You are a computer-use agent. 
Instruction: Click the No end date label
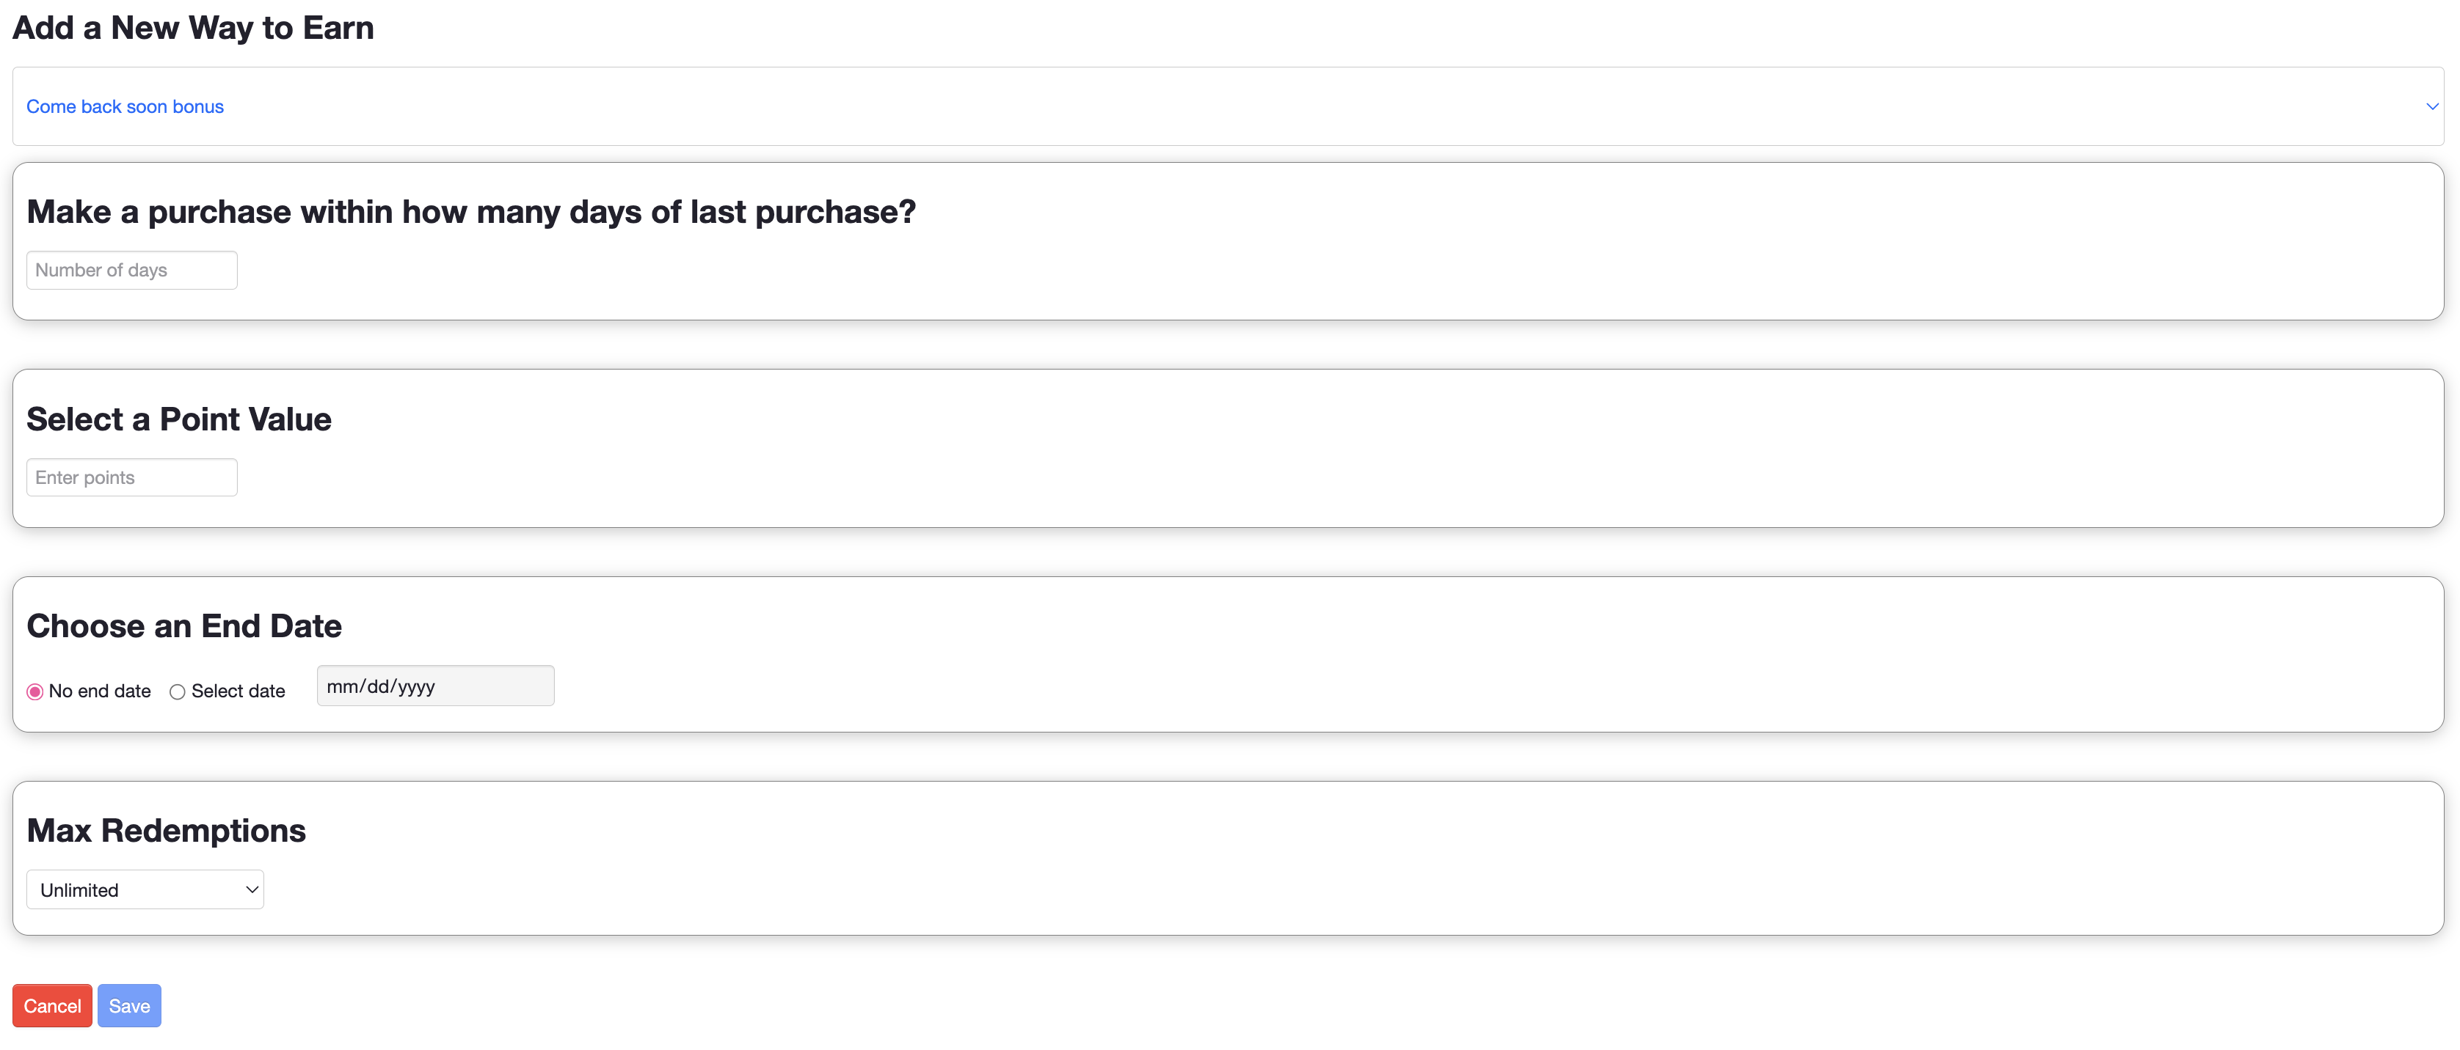[99, 691]
